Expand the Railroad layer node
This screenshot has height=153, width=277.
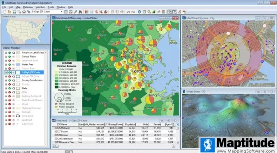[x=6, y=112]
